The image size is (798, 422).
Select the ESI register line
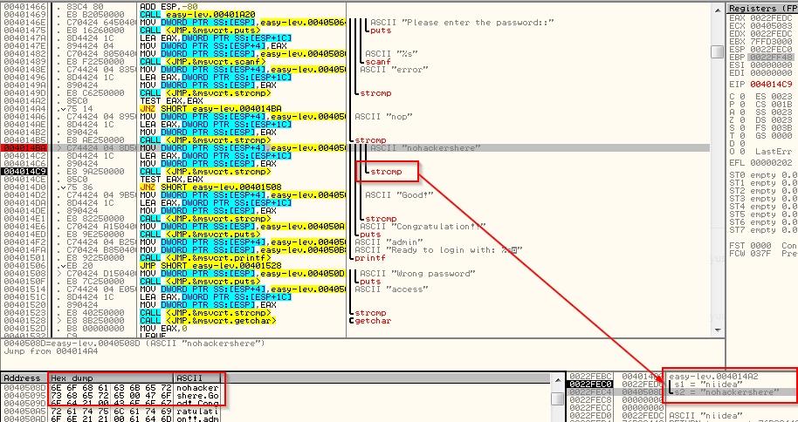(x=760, y=65)
